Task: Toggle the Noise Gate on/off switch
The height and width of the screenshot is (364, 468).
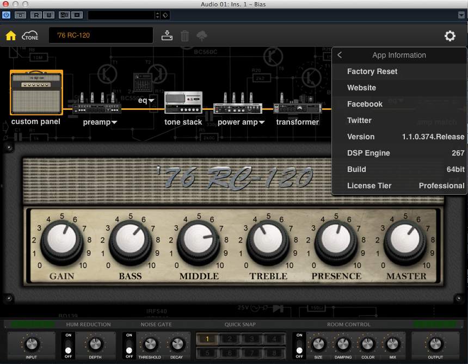Action: [x=129, y=345]
